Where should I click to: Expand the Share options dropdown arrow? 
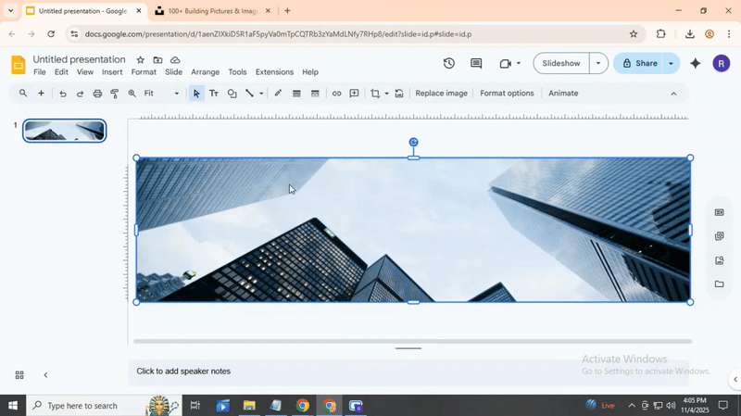[671, 64]
